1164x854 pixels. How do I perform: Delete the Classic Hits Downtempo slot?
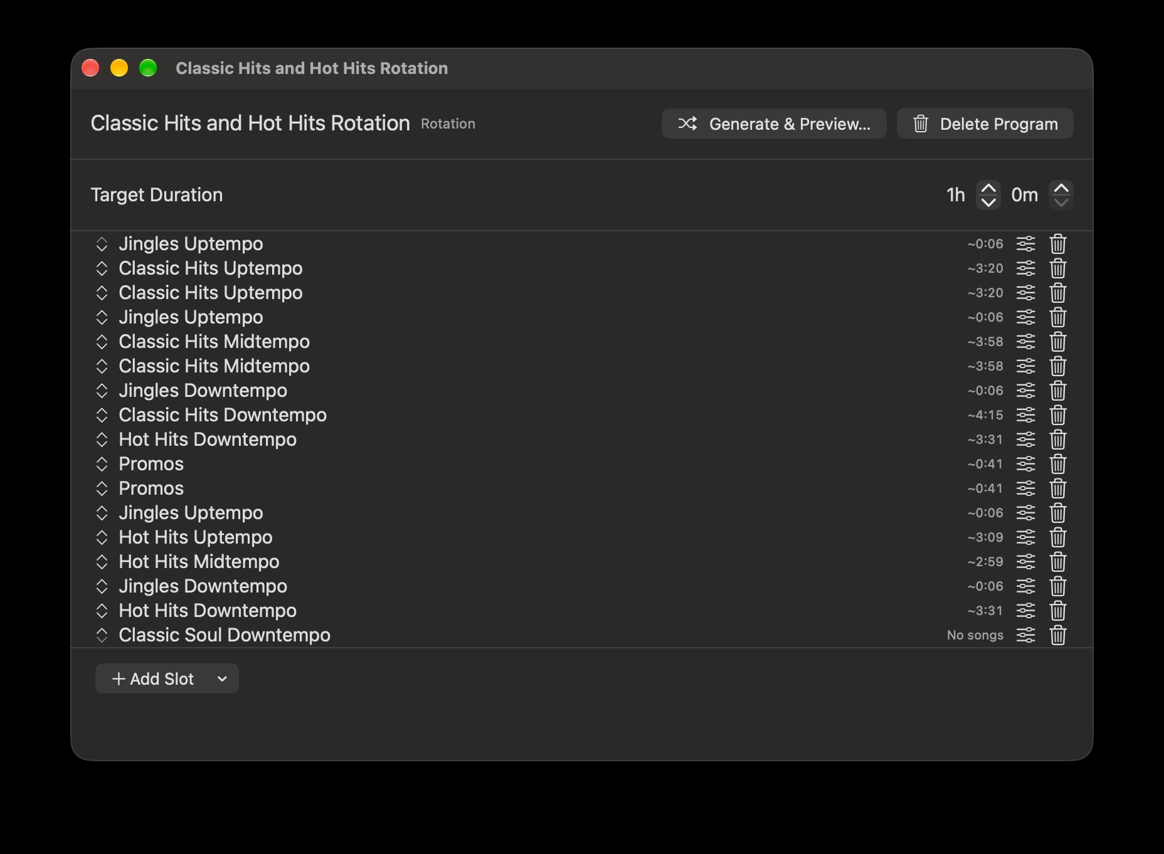coord(1058,415)
